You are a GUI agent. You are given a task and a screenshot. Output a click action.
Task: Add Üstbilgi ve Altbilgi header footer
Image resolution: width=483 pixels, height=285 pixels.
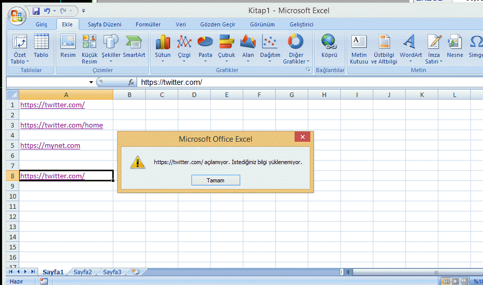(x=384, y=49)
